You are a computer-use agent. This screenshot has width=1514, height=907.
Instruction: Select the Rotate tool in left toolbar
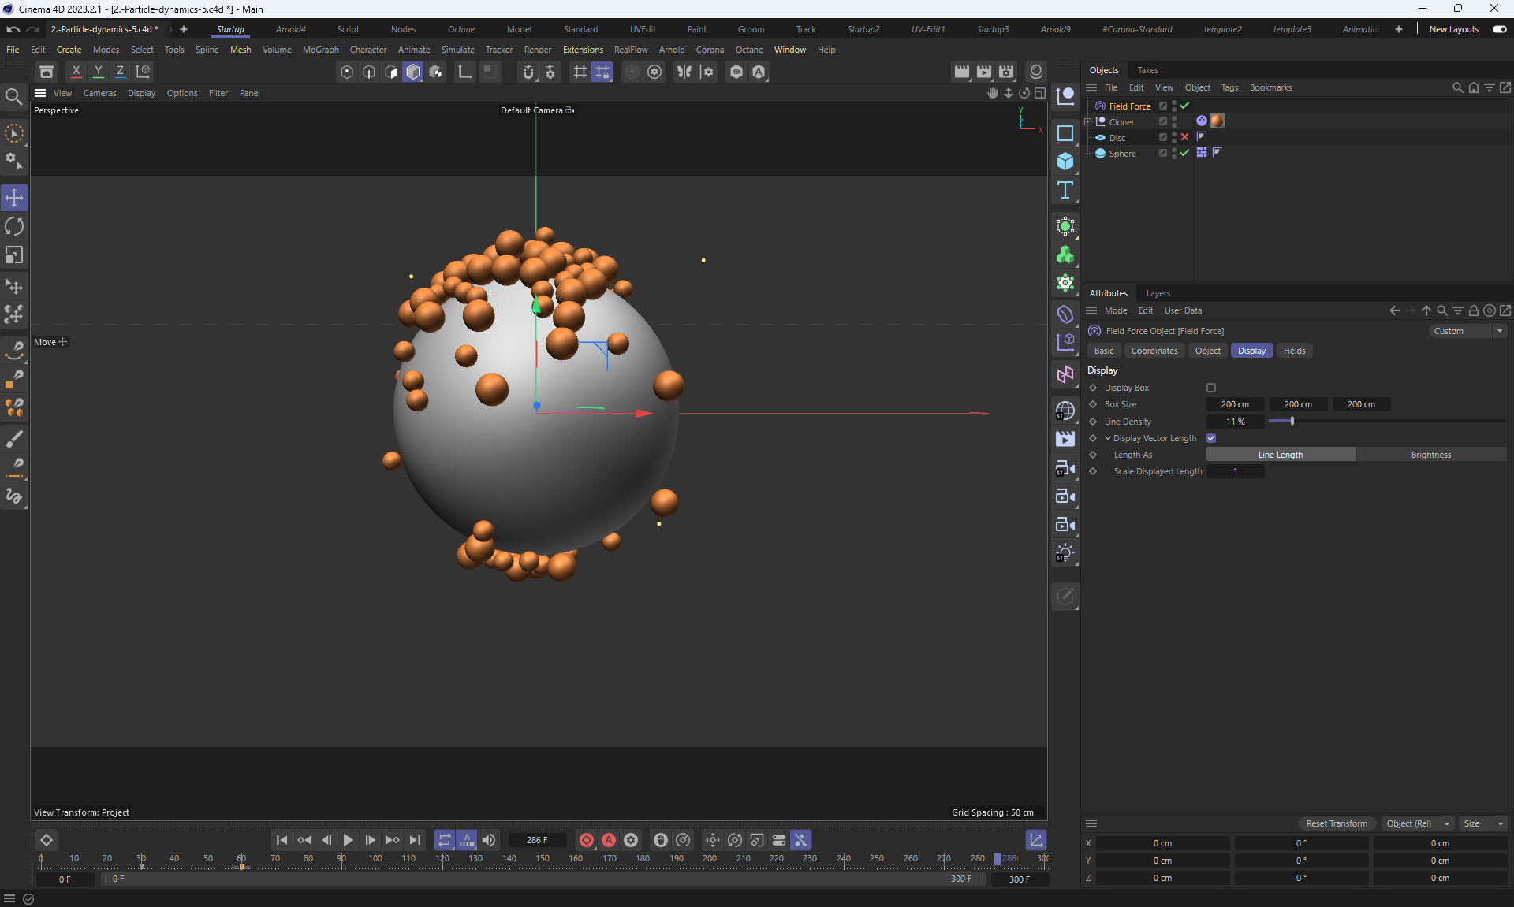(x=14, y=227)
